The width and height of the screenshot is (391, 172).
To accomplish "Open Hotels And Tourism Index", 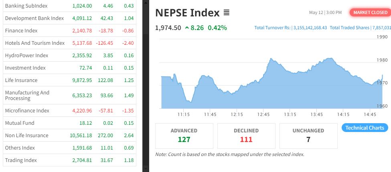I will pos(35,43).
